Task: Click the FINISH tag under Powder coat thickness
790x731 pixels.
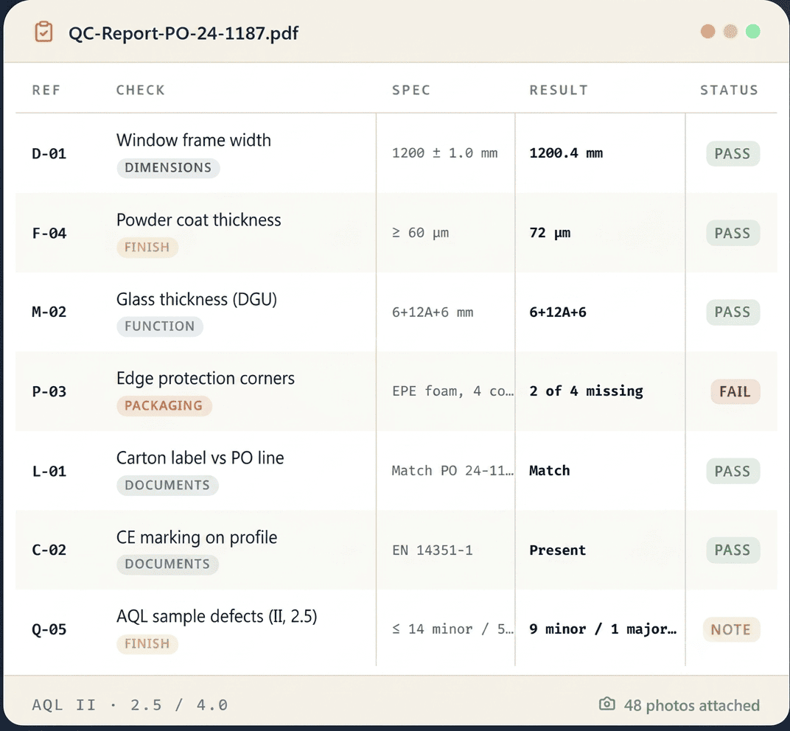Action: [147, 248]
